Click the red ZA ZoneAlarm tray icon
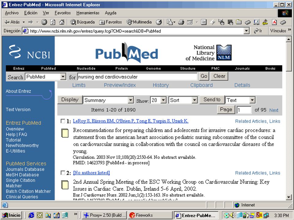Viewport: 294px width, 220px height. [x=259, y=215]
